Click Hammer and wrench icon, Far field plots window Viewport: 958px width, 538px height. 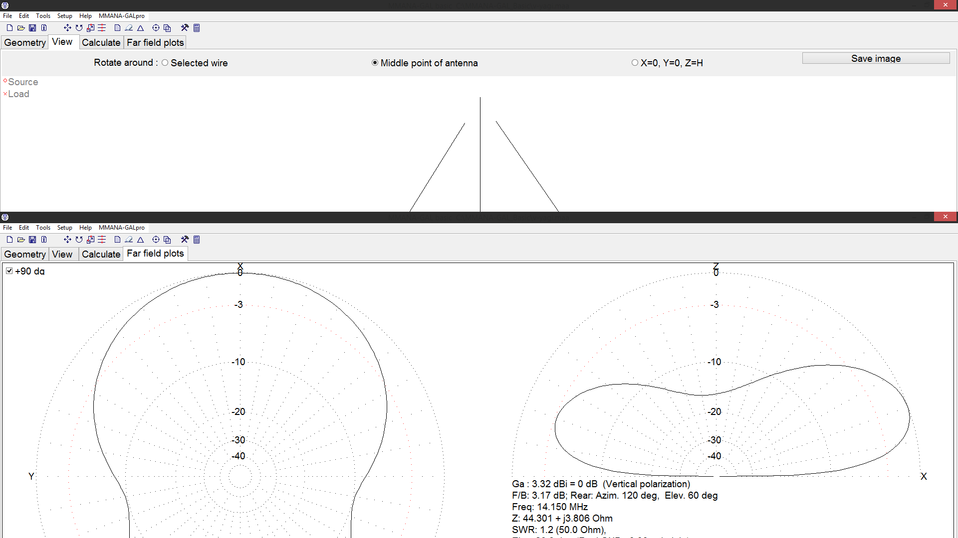click(x=185, y=240)
